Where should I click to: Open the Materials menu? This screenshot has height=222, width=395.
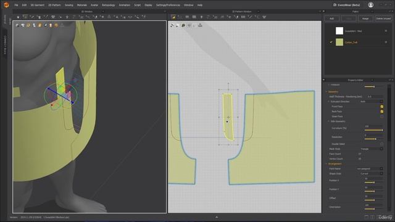(82, 5)
